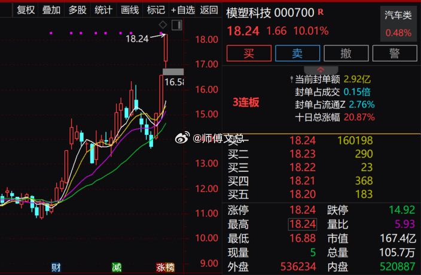Toggle the side panel layout icon
421x275 pixels.
(176, 25)
